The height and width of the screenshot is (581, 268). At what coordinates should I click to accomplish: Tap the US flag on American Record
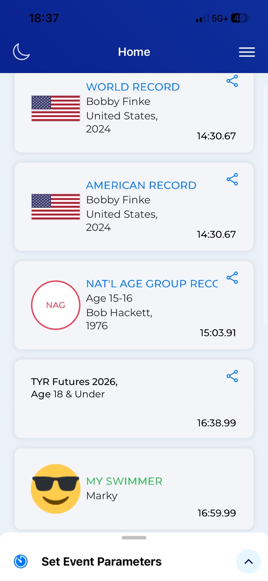(x=56, y=207)
